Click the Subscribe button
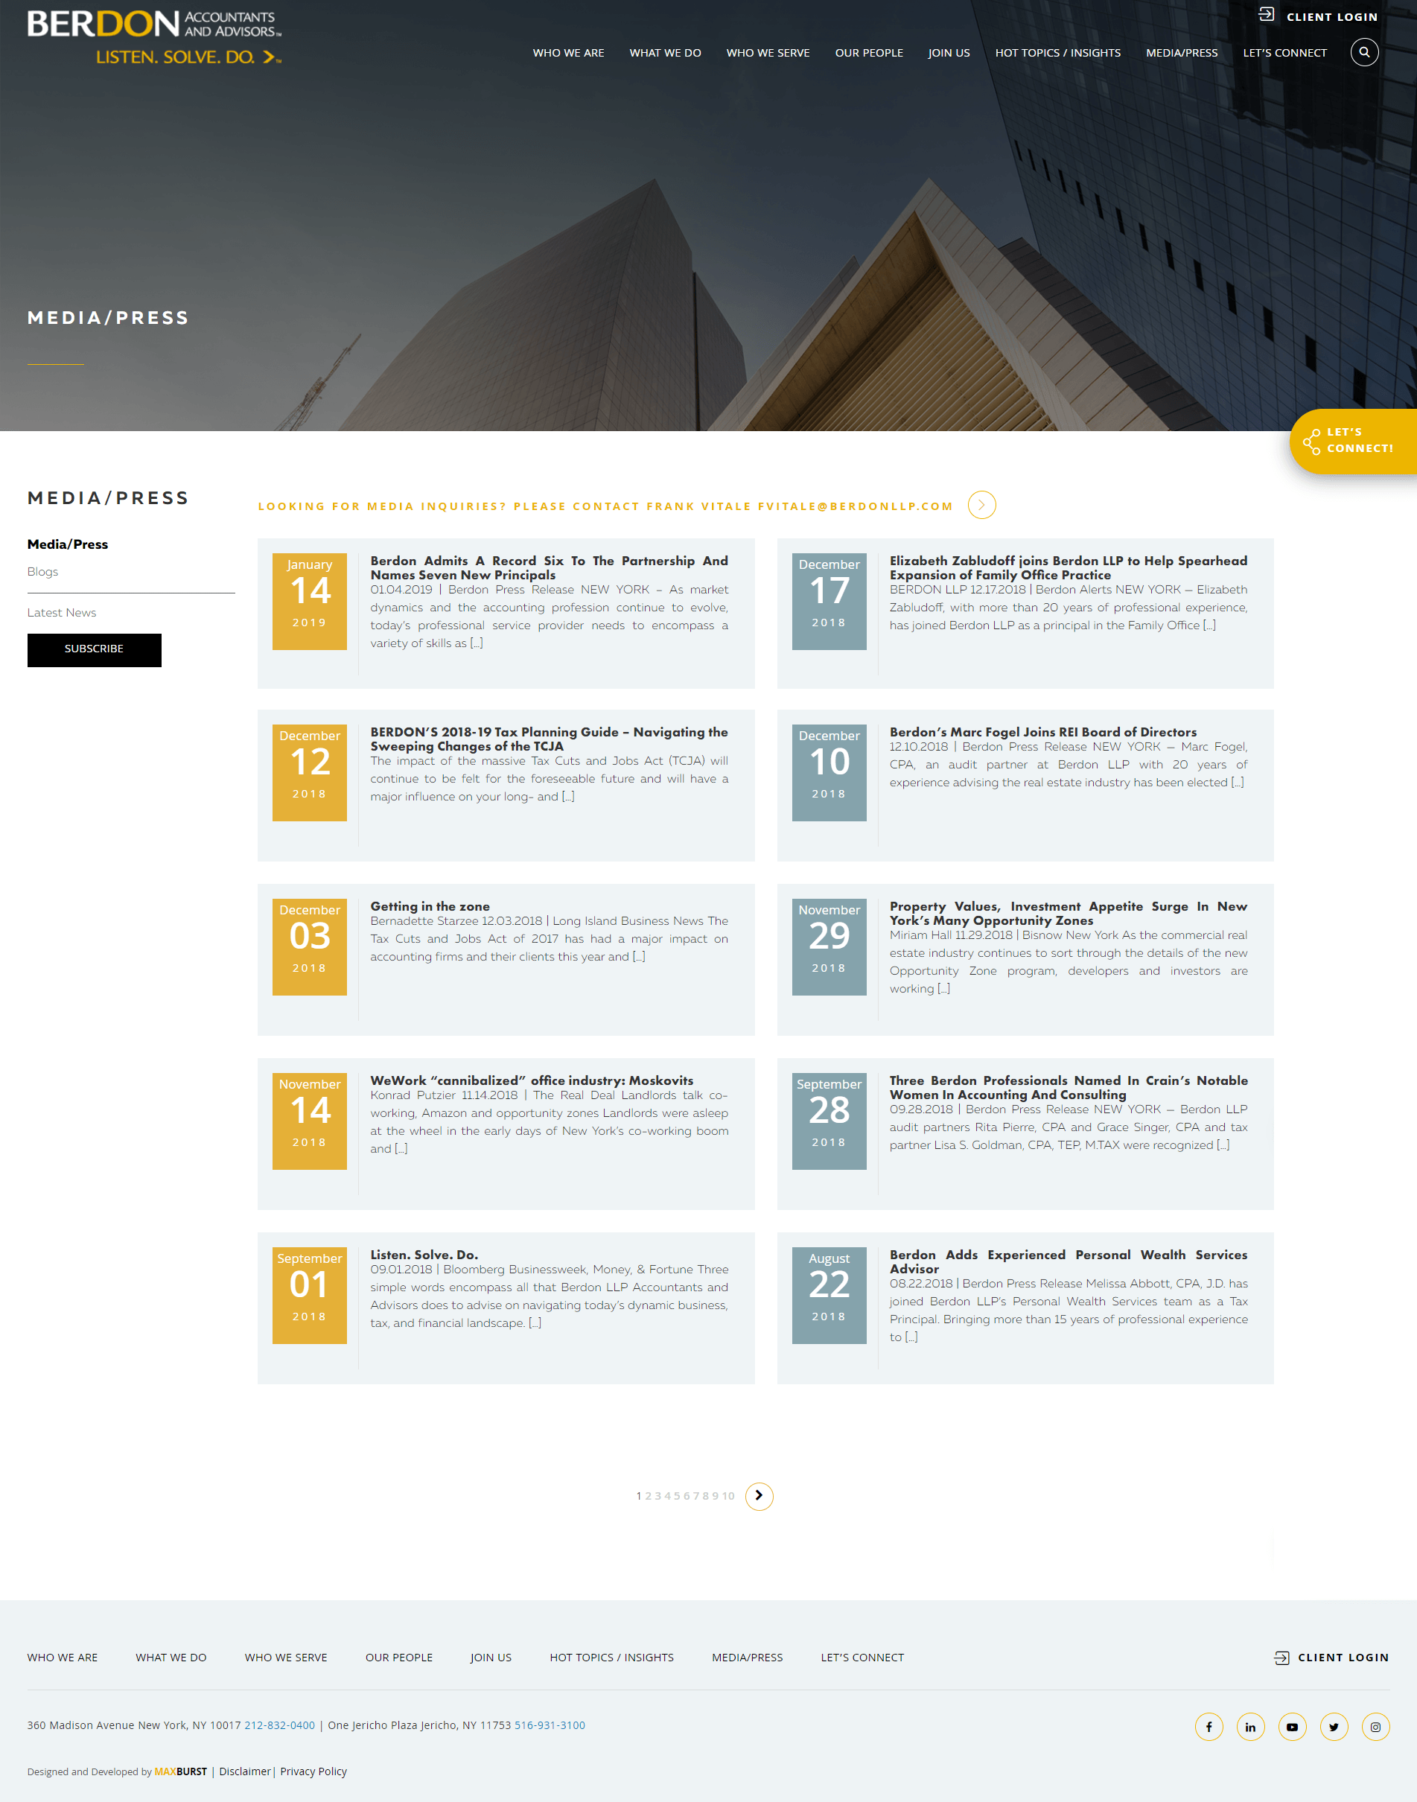Screen dimensions: 1417x1802 coord(95,649)
